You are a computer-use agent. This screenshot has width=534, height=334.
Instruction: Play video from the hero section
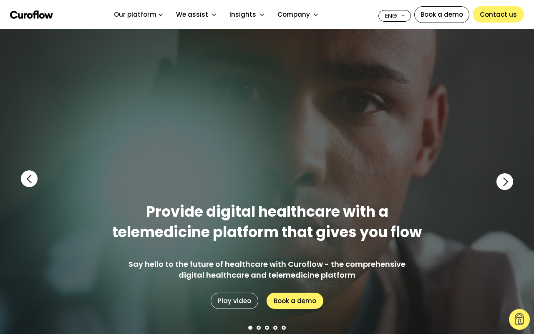pyautogui.click(x=234, y=301)
